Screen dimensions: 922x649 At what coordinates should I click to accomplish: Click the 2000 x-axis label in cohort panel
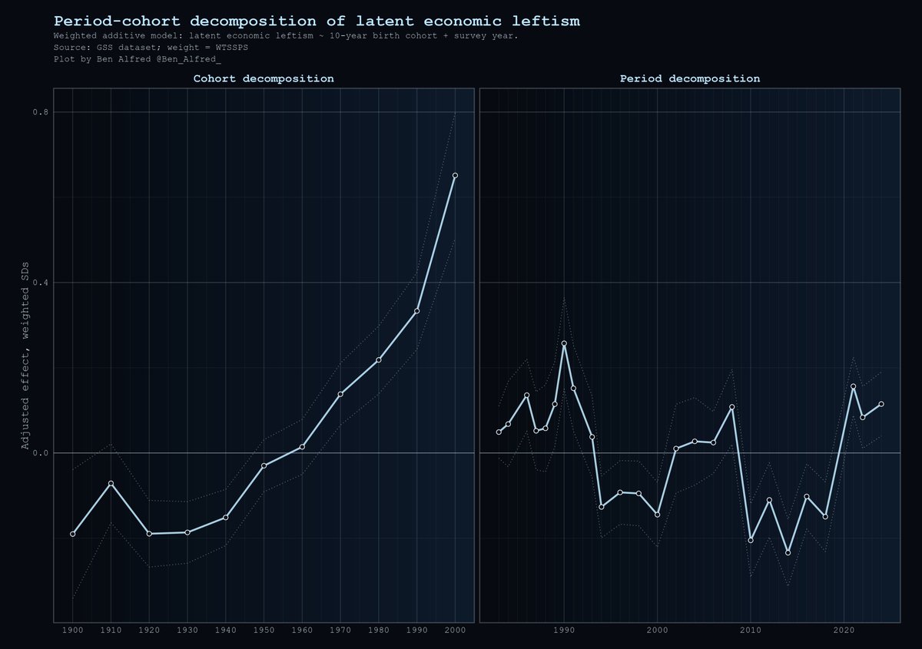coord(455,630)
